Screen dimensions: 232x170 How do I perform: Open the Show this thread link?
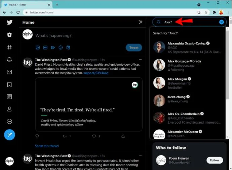pos(47,146)
